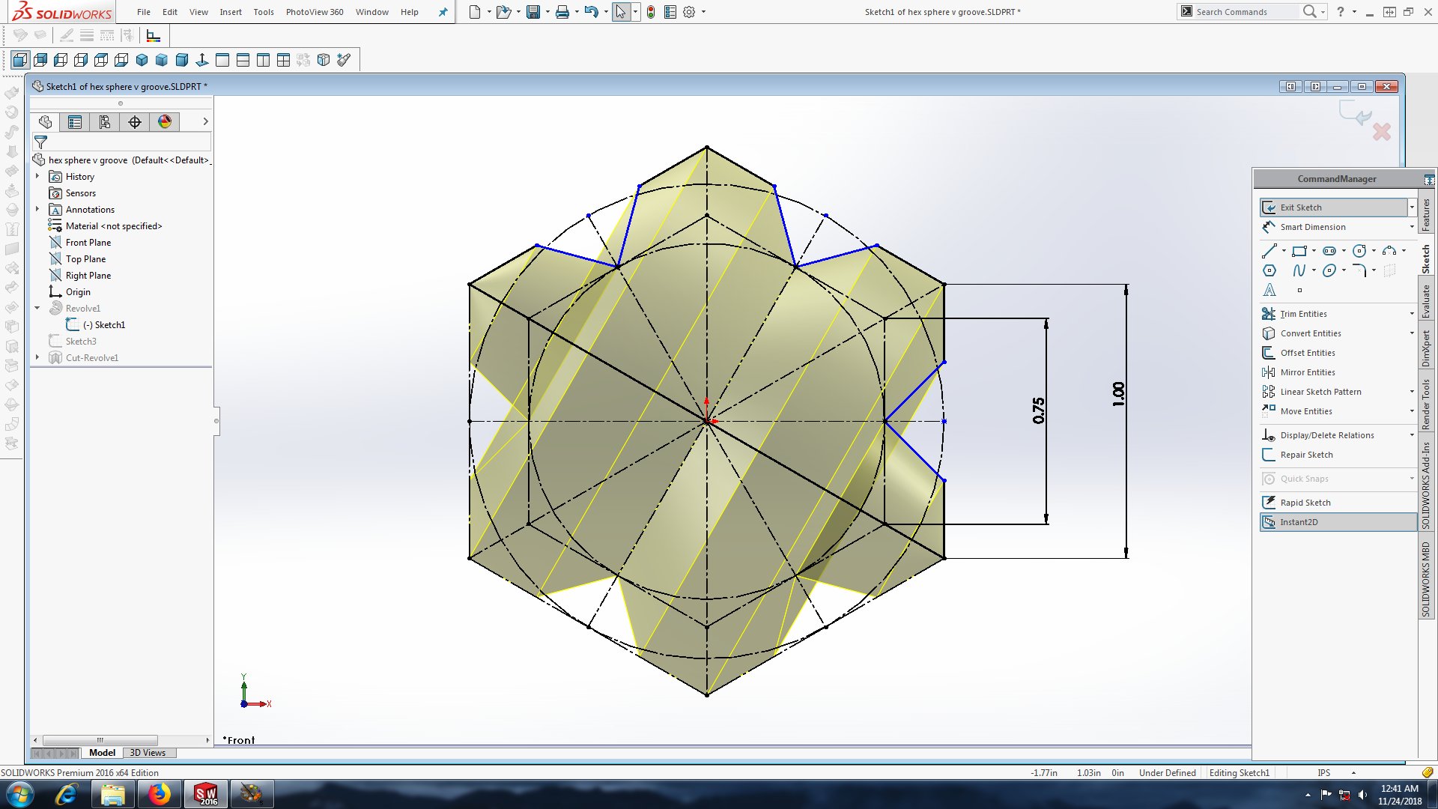1438x809 pixels.
Task: Click the Save icon
Action: click(x=533, y=12)
